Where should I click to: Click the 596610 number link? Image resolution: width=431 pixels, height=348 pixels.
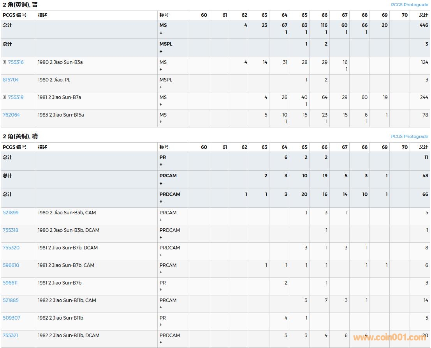[x=11, y=265]
